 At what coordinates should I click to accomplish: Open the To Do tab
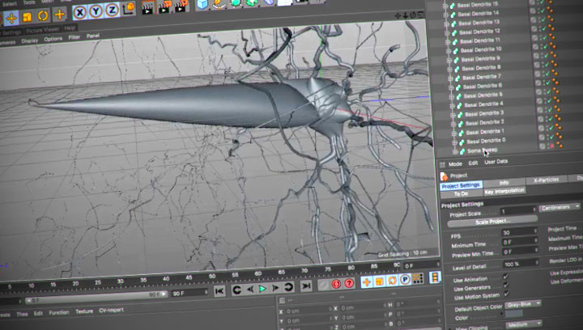point(462,194)
